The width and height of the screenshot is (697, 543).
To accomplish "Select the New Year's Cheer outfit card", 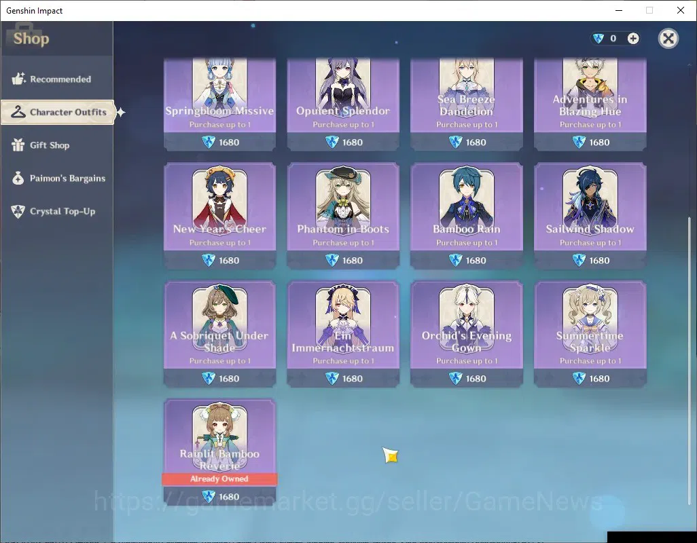I will pos(219,215).
